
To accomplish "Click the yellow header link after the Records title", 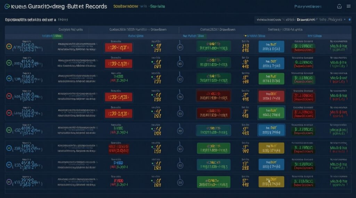I will pyautogui.click(x=125, y=6).
